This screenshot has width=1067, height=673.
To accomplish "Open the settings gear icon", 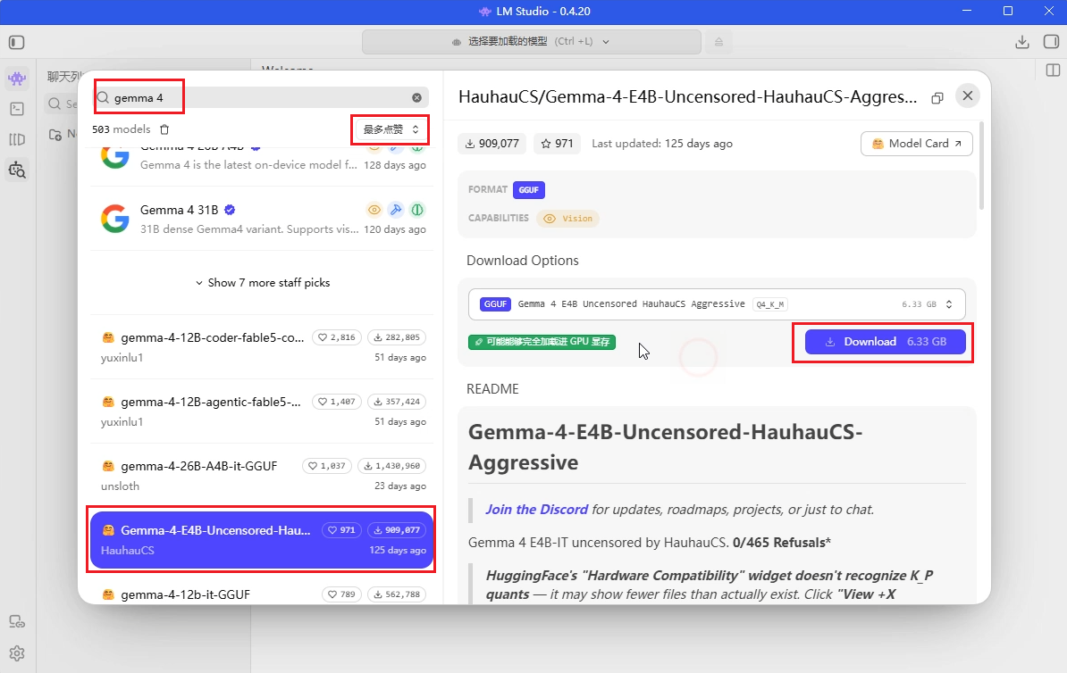I will coord(17,654).
